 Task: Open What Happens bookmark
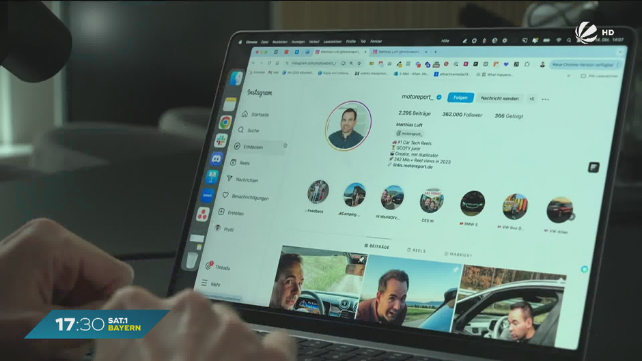[498, 75]
